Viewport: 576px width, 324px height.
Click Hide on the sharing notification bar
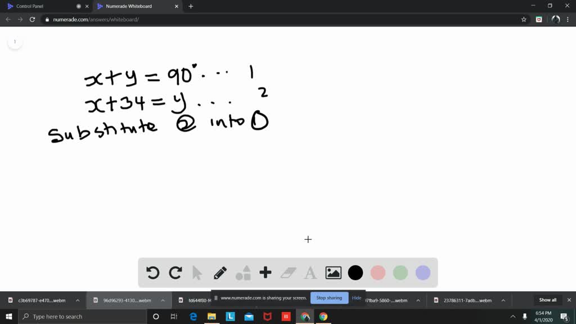[x=357, y=298]
